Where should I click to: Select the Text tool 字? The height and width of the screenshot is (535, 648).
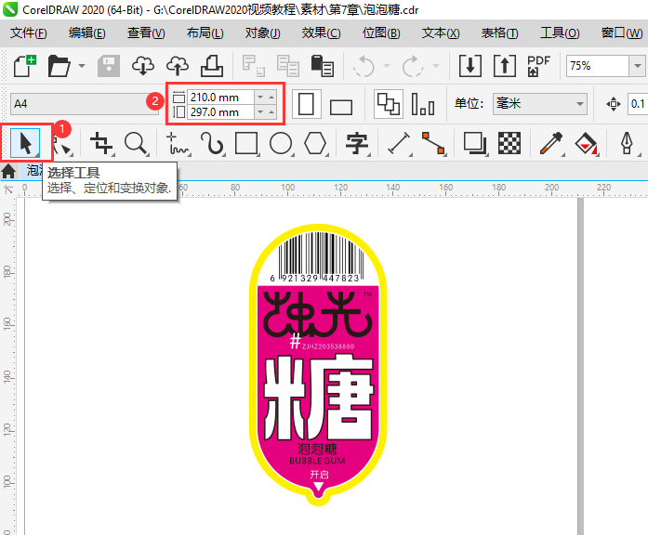357,143
